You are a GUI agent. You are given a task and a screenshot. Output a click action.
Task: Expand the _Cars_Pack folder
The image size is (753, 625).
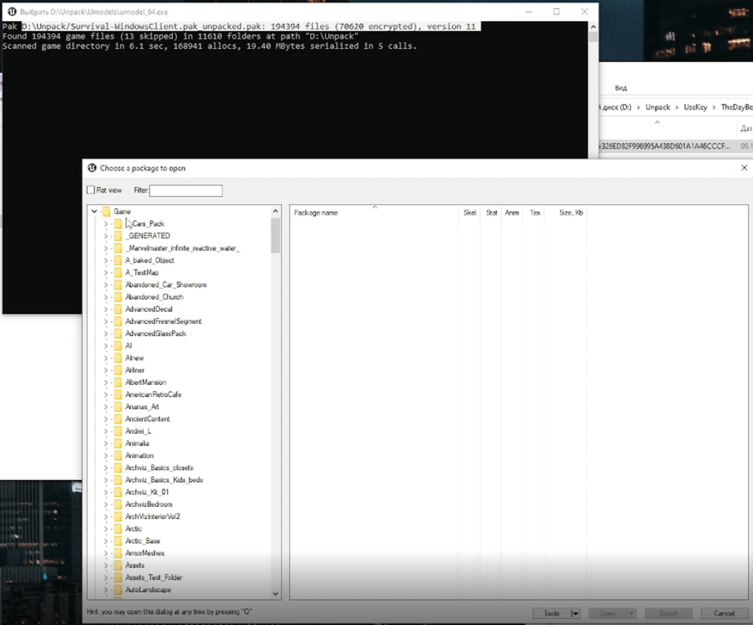click(105, 223)
